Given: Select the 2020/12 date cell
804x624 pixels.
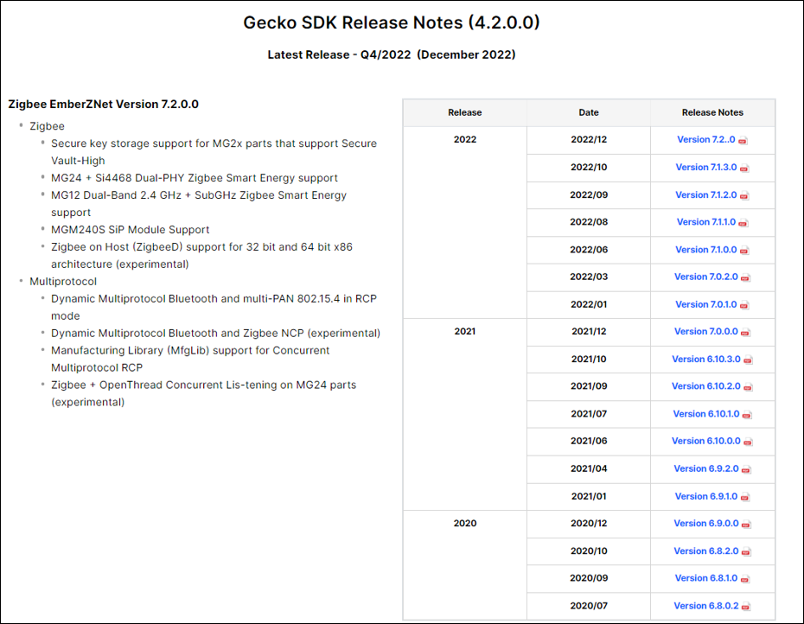Looking at the screenshot, I should [589, 524].
